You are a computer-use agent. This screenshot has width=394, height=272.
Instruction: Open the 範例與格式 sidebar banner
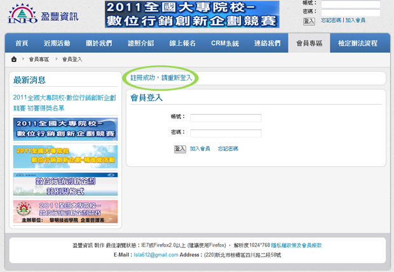pyautogui.click(x=65, y=184)
